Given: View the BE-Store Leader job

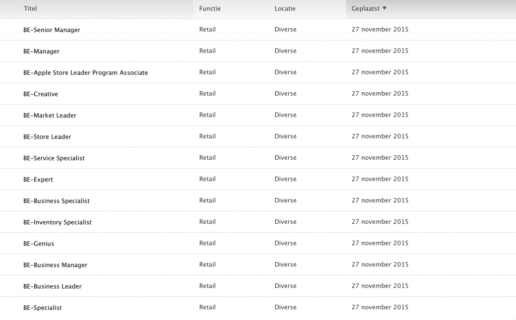Looking at the screenshot, I should pos(47,137).
